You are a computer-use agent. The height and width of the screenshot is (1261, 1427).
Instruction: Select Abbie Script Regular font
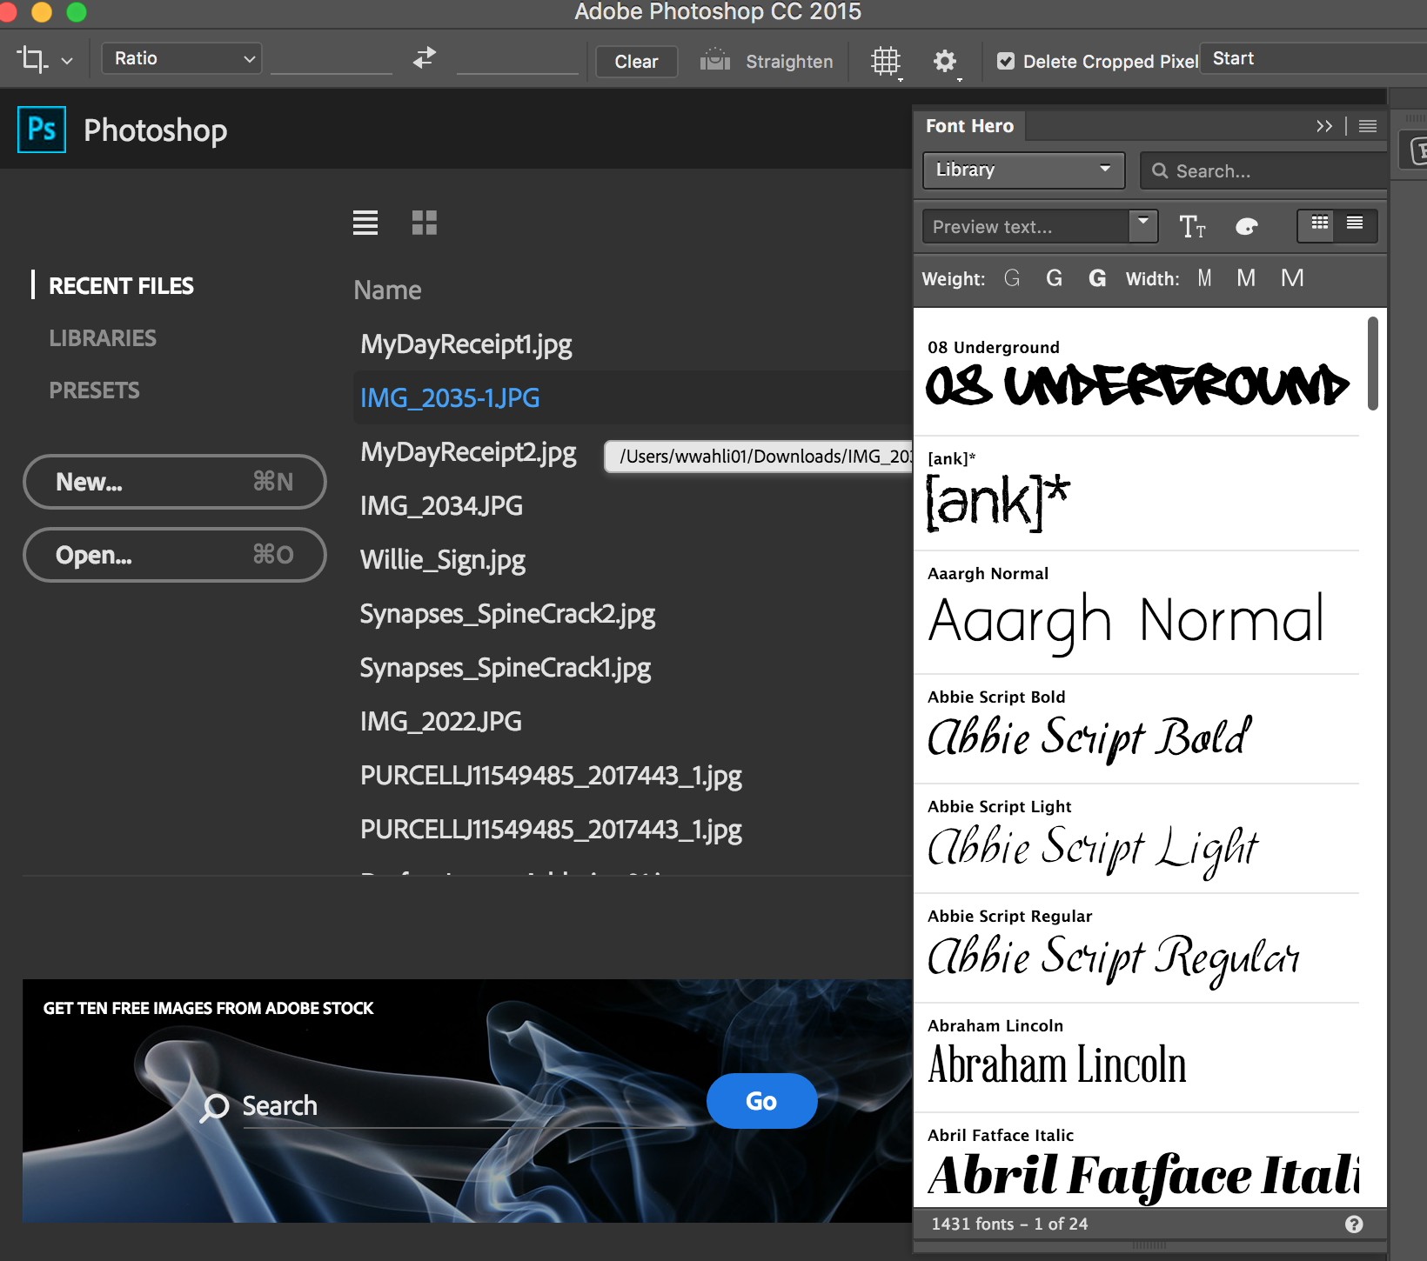click(1136, 949)
